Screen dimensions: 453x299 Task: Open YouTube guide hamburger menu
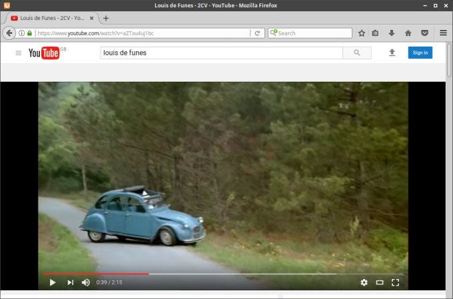click(19, 53)
